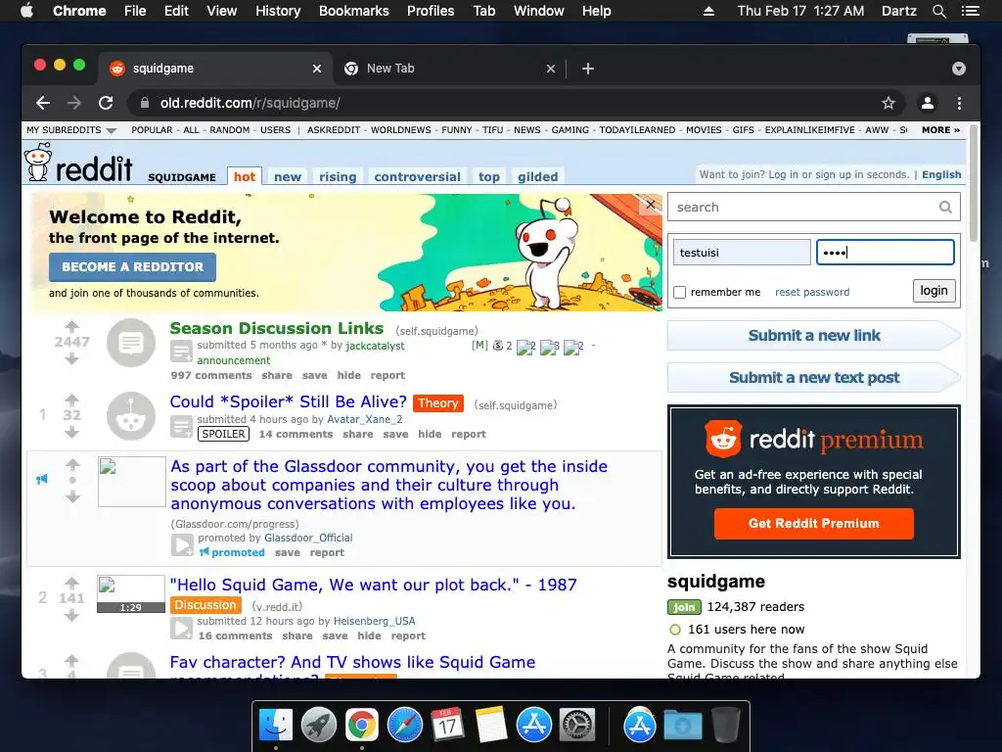Dismiss the Welcome to Reddit banner

pos(651,205)
